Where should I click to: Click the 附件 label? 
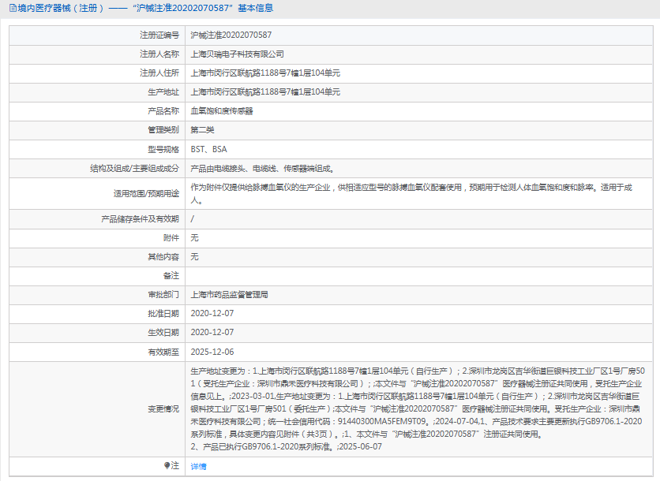point(171,238)
